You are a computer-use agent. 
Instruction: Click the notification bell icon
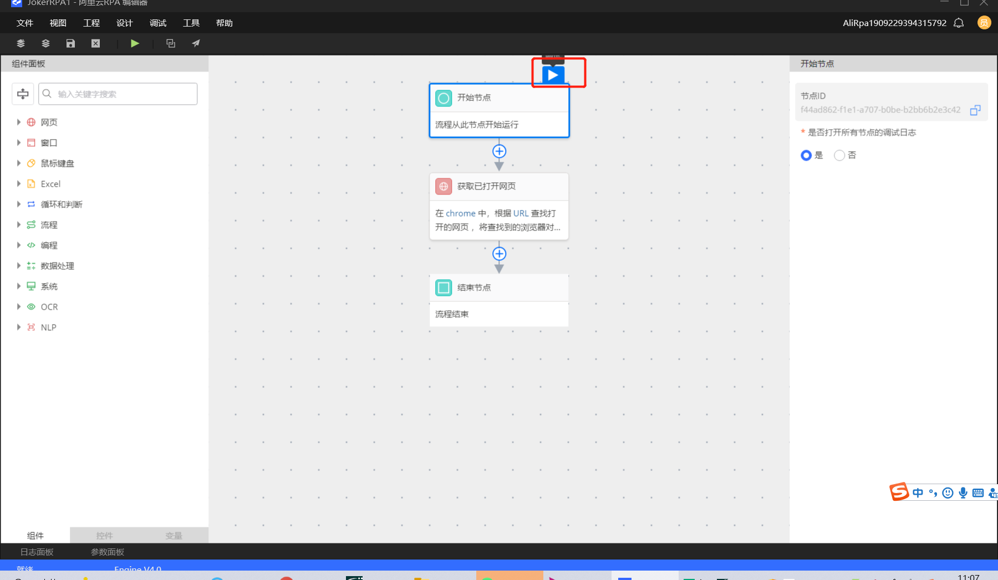pos(959,23)
